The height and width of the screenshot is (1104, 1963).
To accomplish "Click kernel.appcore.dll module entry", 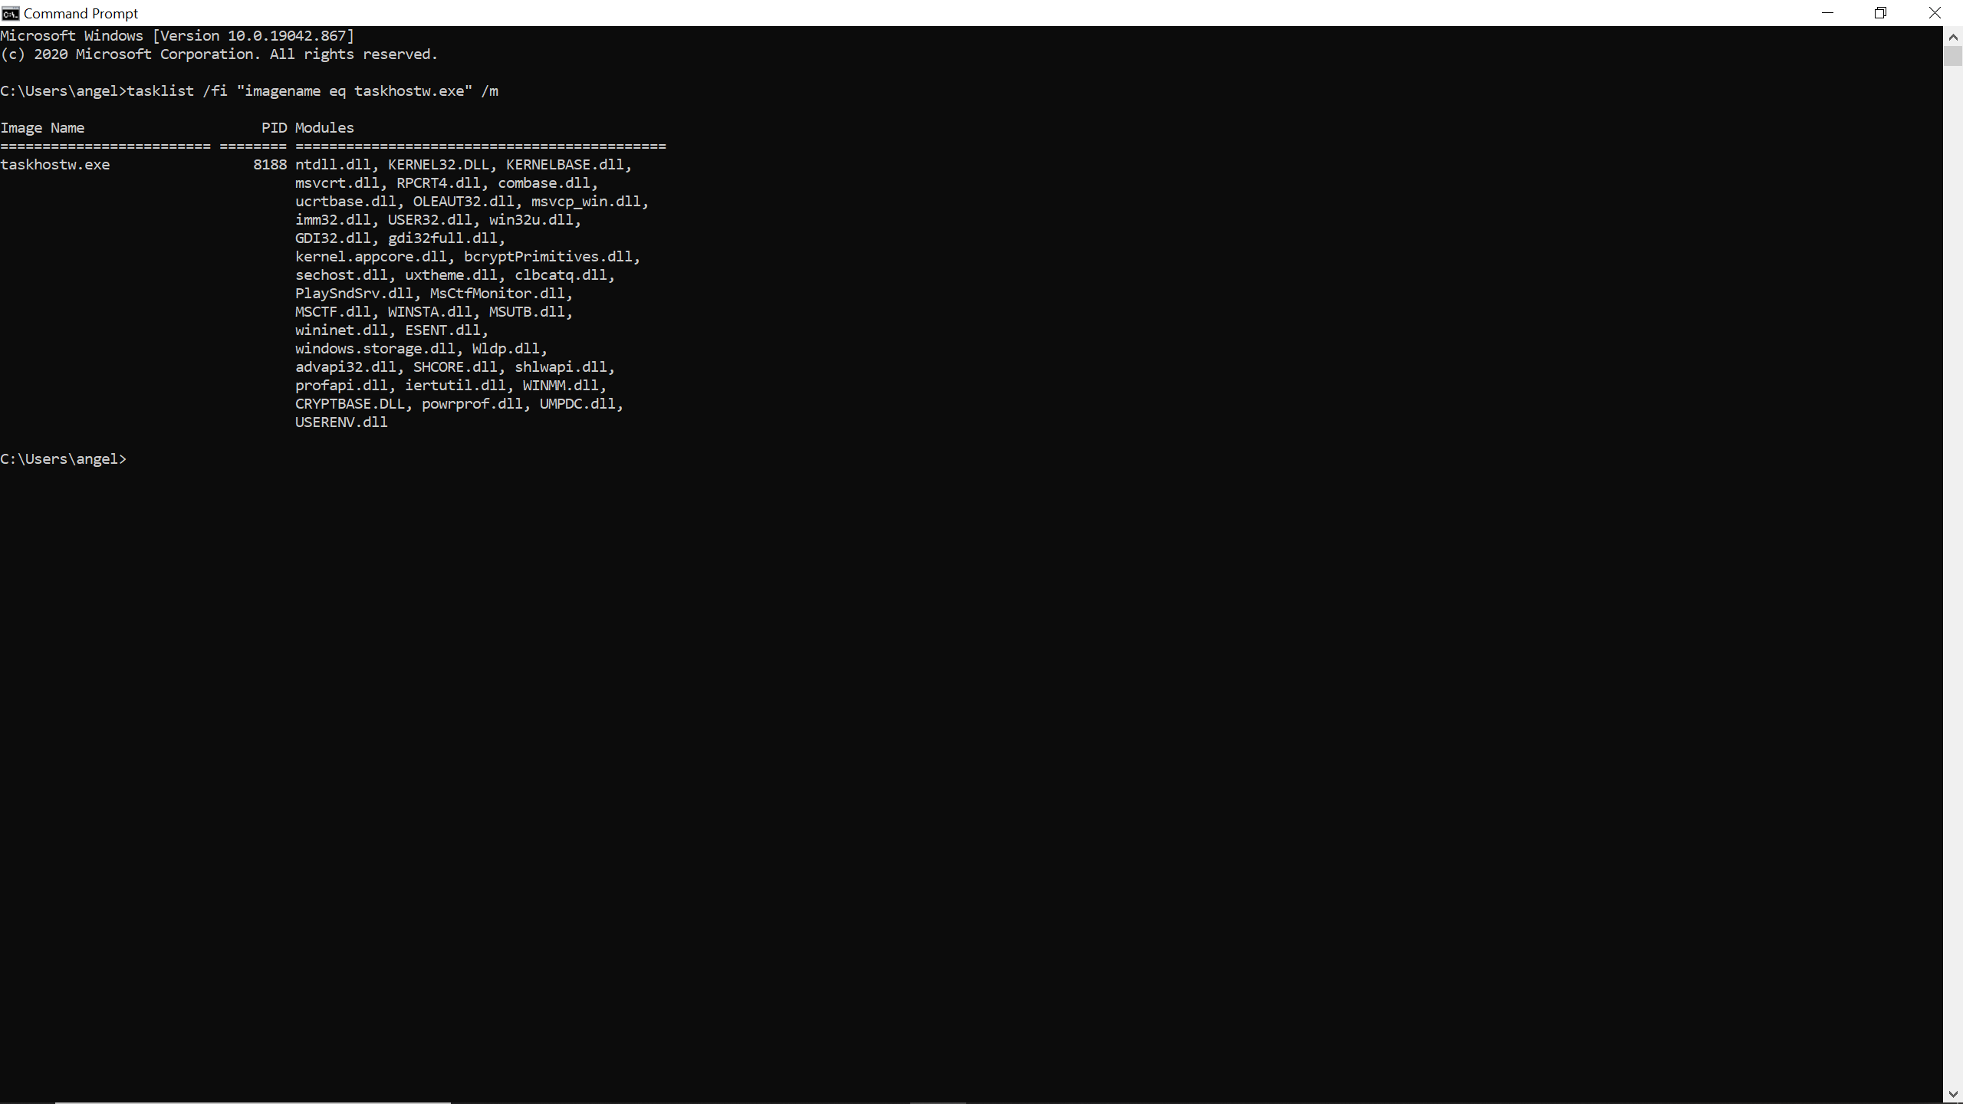I will (371, 257).
